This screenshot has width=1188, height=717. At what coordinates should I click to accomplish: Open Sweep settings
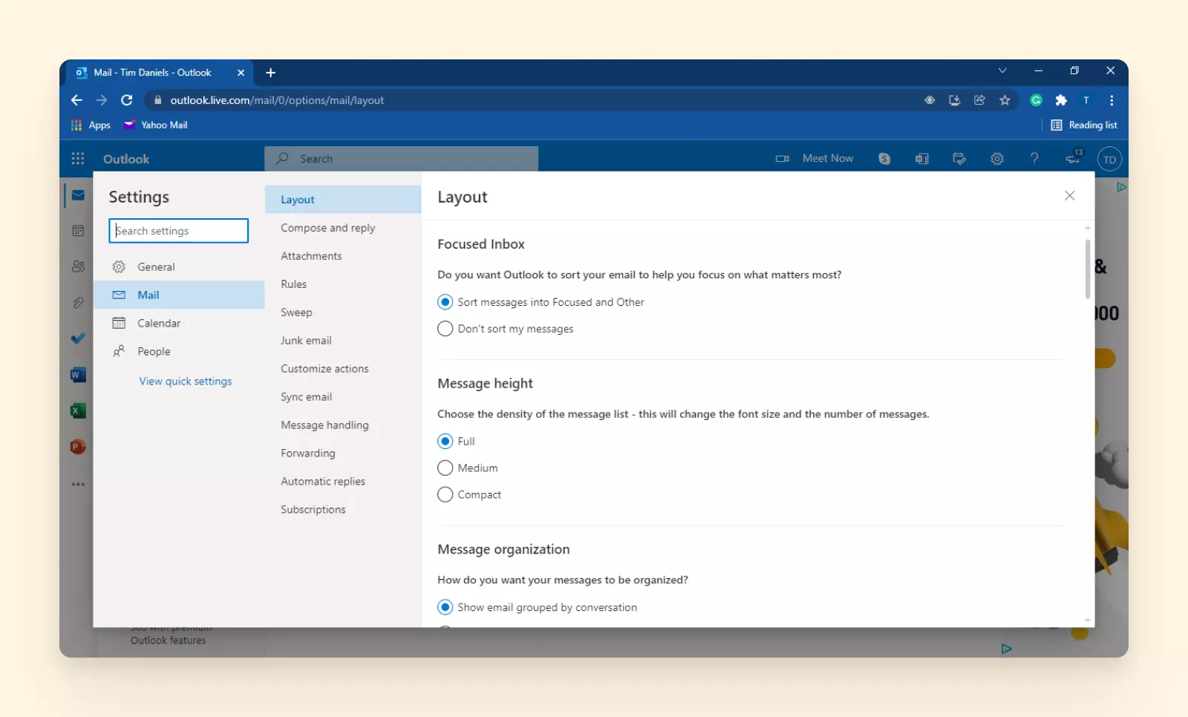pos(343,312)
